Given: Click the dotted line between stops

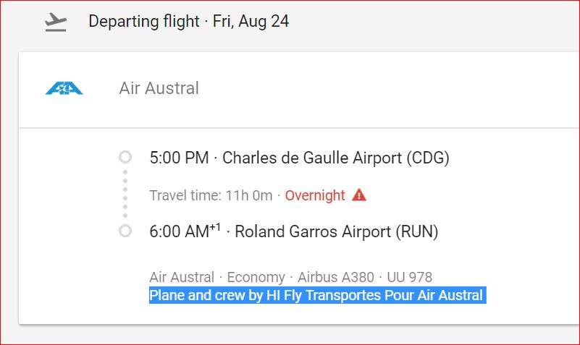Looking at the screenshot, I should (125, 194).
